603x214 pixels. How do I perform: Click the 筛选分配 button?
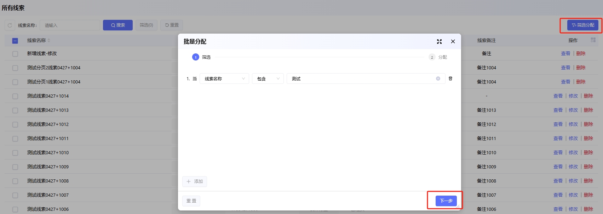pyautogui.click(x=582, y=25)
